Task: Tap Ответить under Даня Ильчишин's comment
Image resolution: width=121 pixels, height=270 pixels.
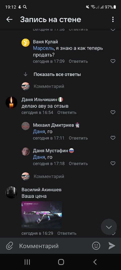Action: click(x=67, y=112)
